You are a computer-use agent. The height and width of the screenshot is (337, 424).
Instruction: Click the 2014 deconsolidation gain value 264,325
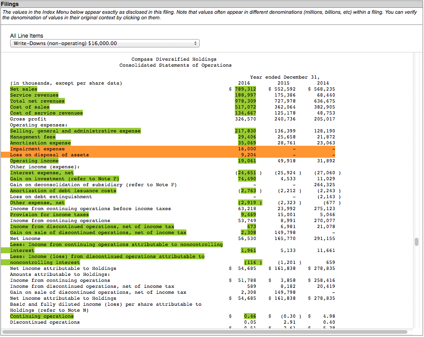(x=325, y=185)
